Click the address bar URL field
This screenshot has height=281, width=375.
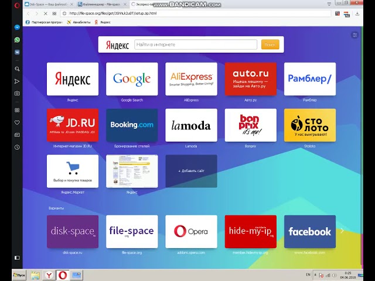click(x=196, y=13)
